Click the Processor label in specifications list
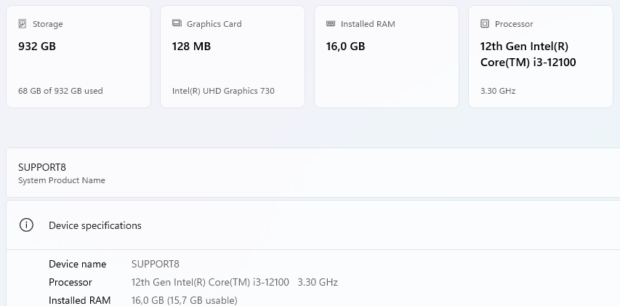The width and height of the screenshot is (620, 306). [x=71, y=282]
